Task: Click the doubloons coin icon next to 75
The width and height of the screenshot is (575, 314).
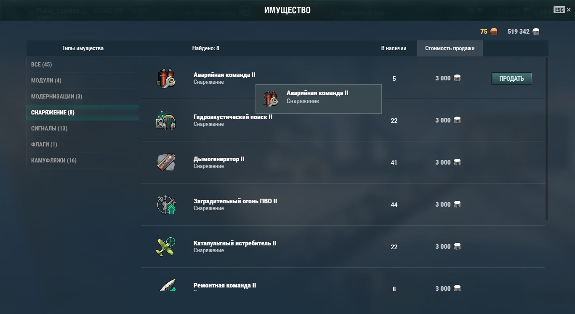Action: pos(493,32)
